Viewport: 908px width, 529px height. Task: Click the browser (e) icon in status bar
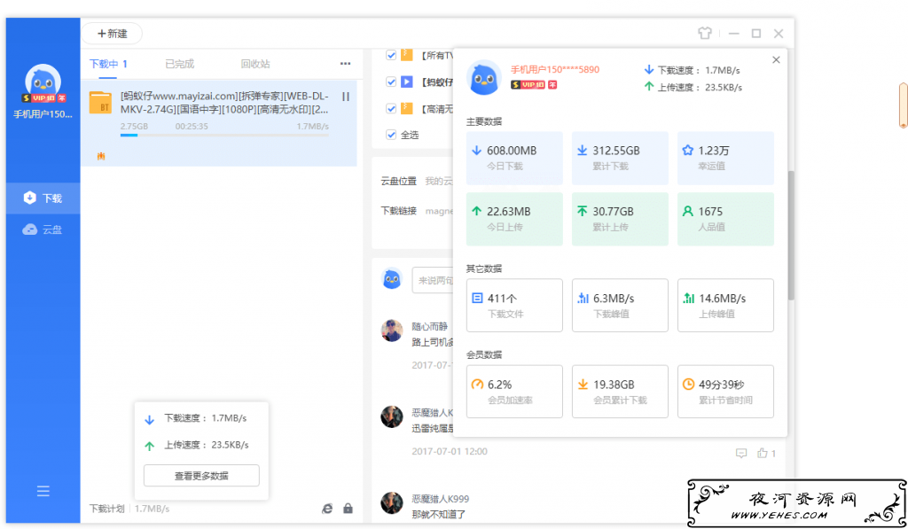(x=327, y=508)
